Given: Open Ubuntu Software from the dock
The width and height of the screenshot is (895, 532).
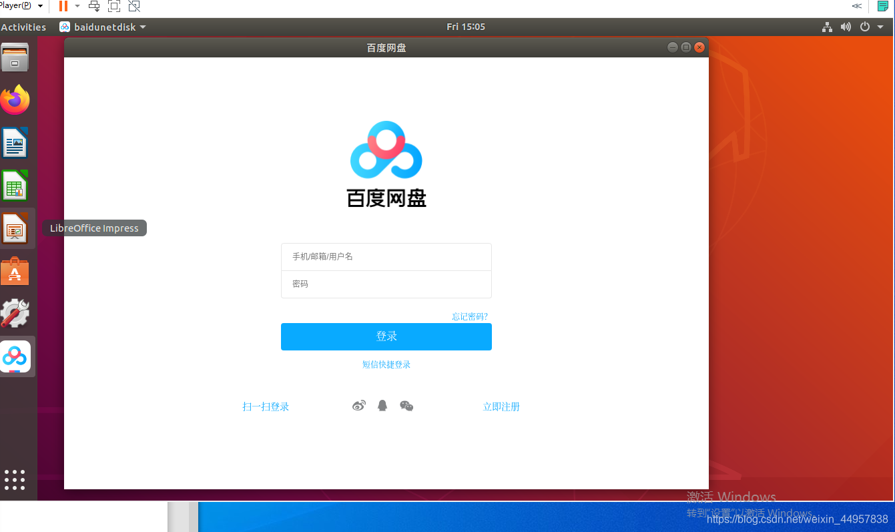Looking at the screenshot, I should click(15, 271).
